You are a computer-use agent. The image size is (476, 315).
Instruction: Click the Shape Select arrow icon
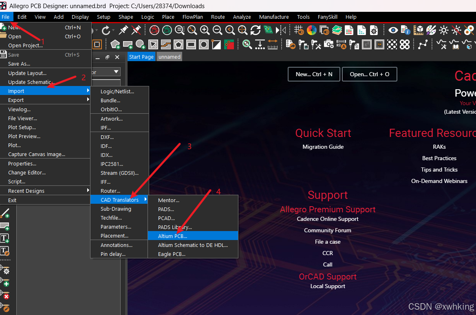coord(153,44)
